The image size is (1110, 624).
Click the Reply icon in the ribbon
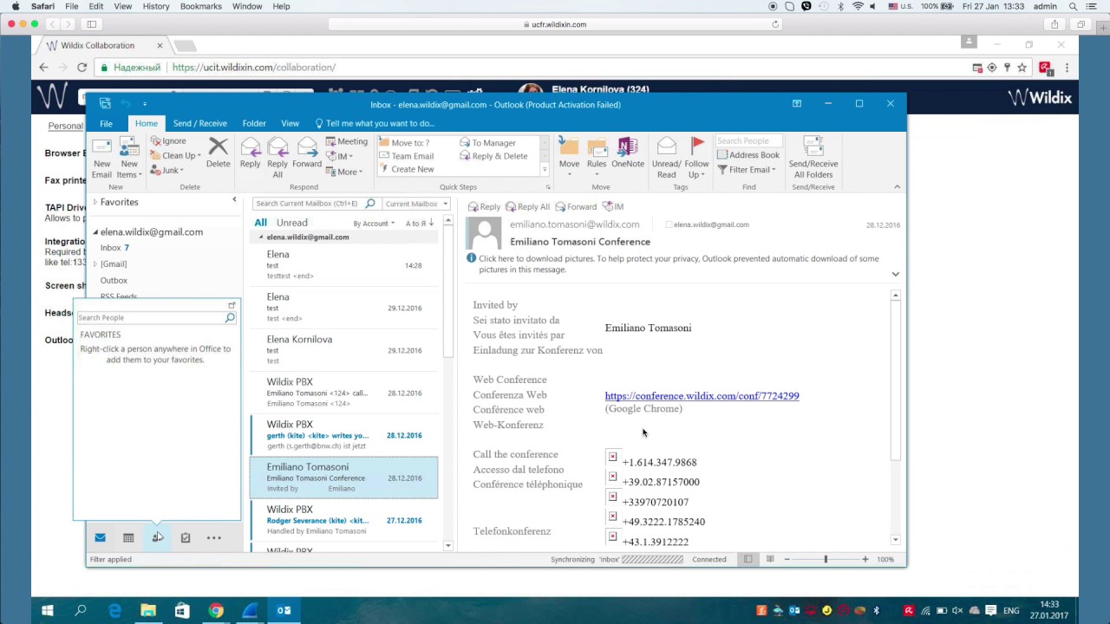[250, 147]
